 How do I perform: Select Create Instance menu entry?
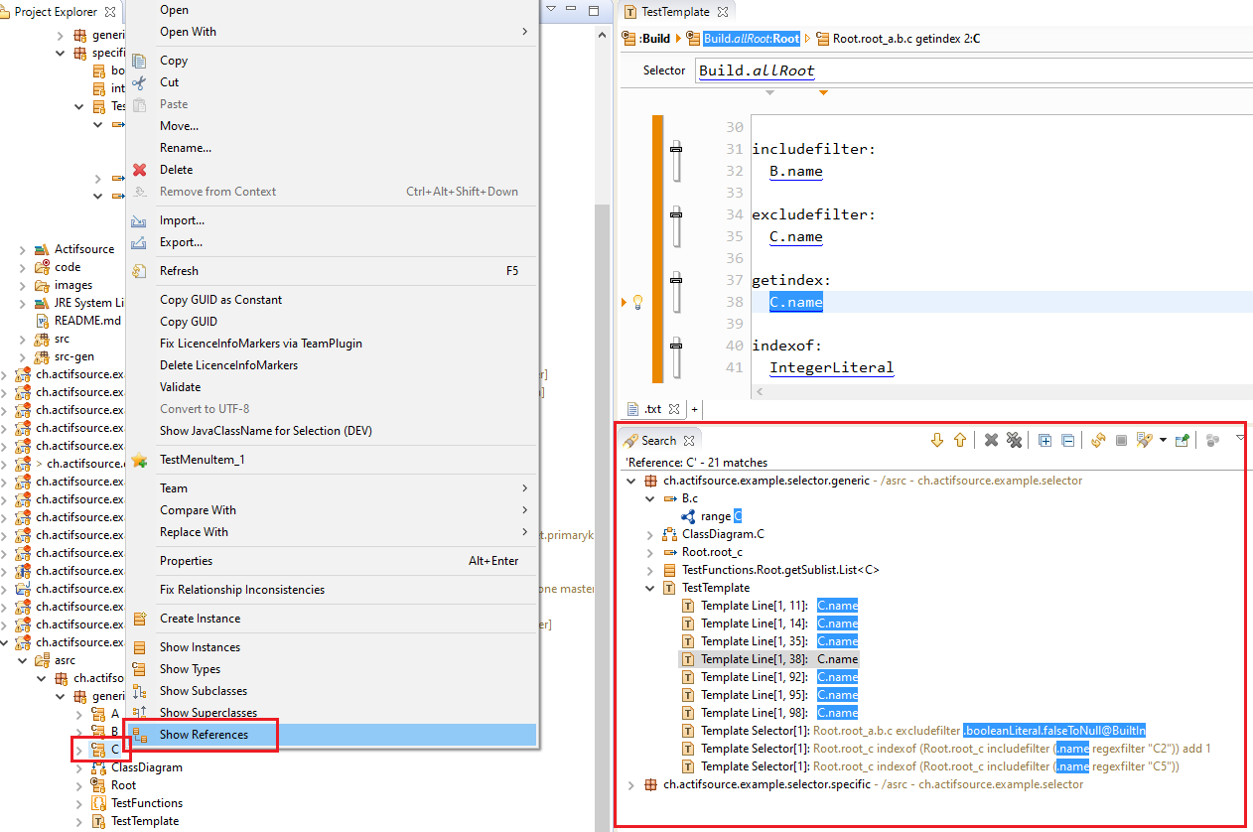pos(200,618)
